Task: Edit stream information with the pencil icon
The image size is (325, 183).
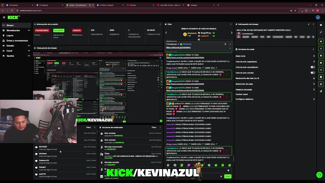Action: [309, 24]
